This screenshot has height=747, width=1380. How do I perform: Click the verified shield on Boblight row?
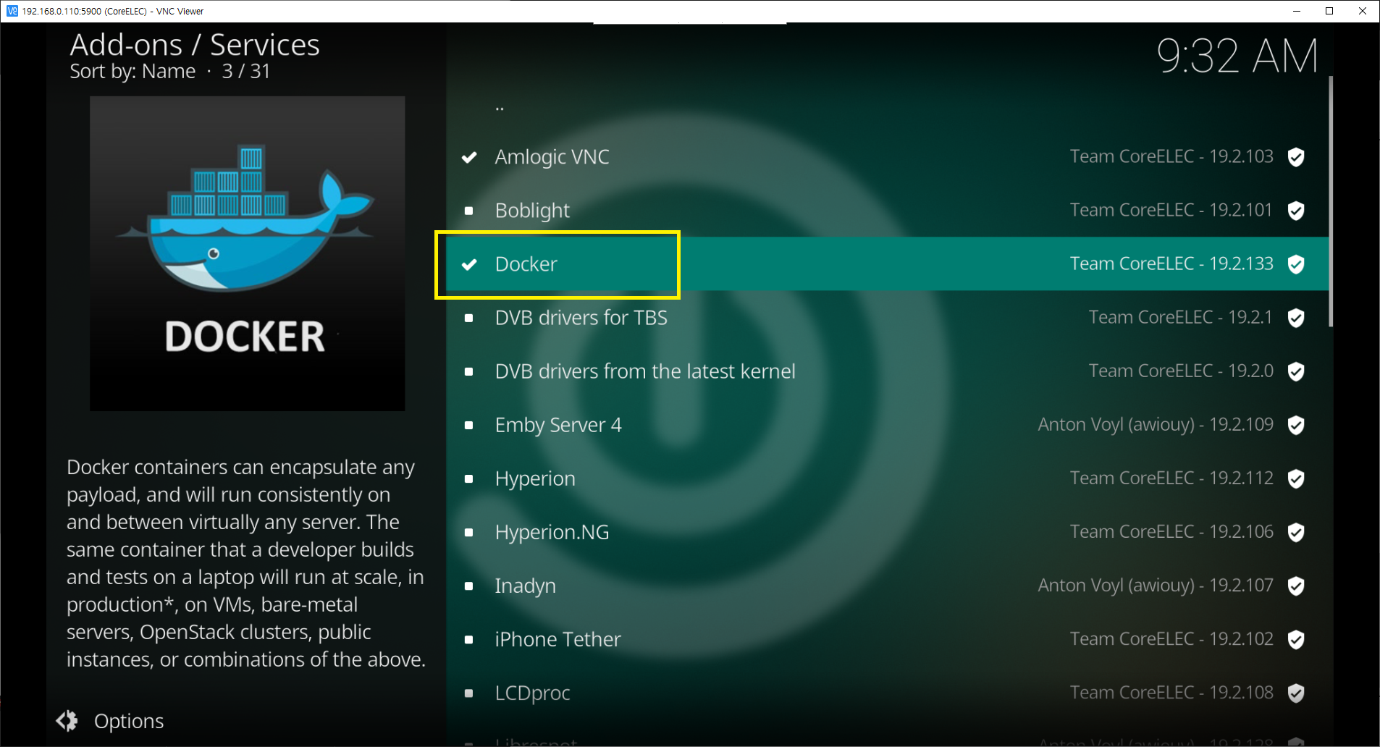coord(1296,211)
